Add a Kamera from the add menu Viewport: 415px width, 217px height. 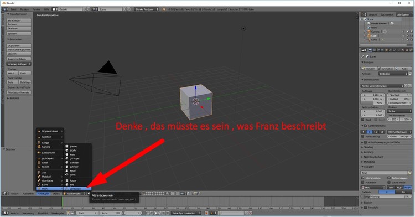[x=50, y=147]
